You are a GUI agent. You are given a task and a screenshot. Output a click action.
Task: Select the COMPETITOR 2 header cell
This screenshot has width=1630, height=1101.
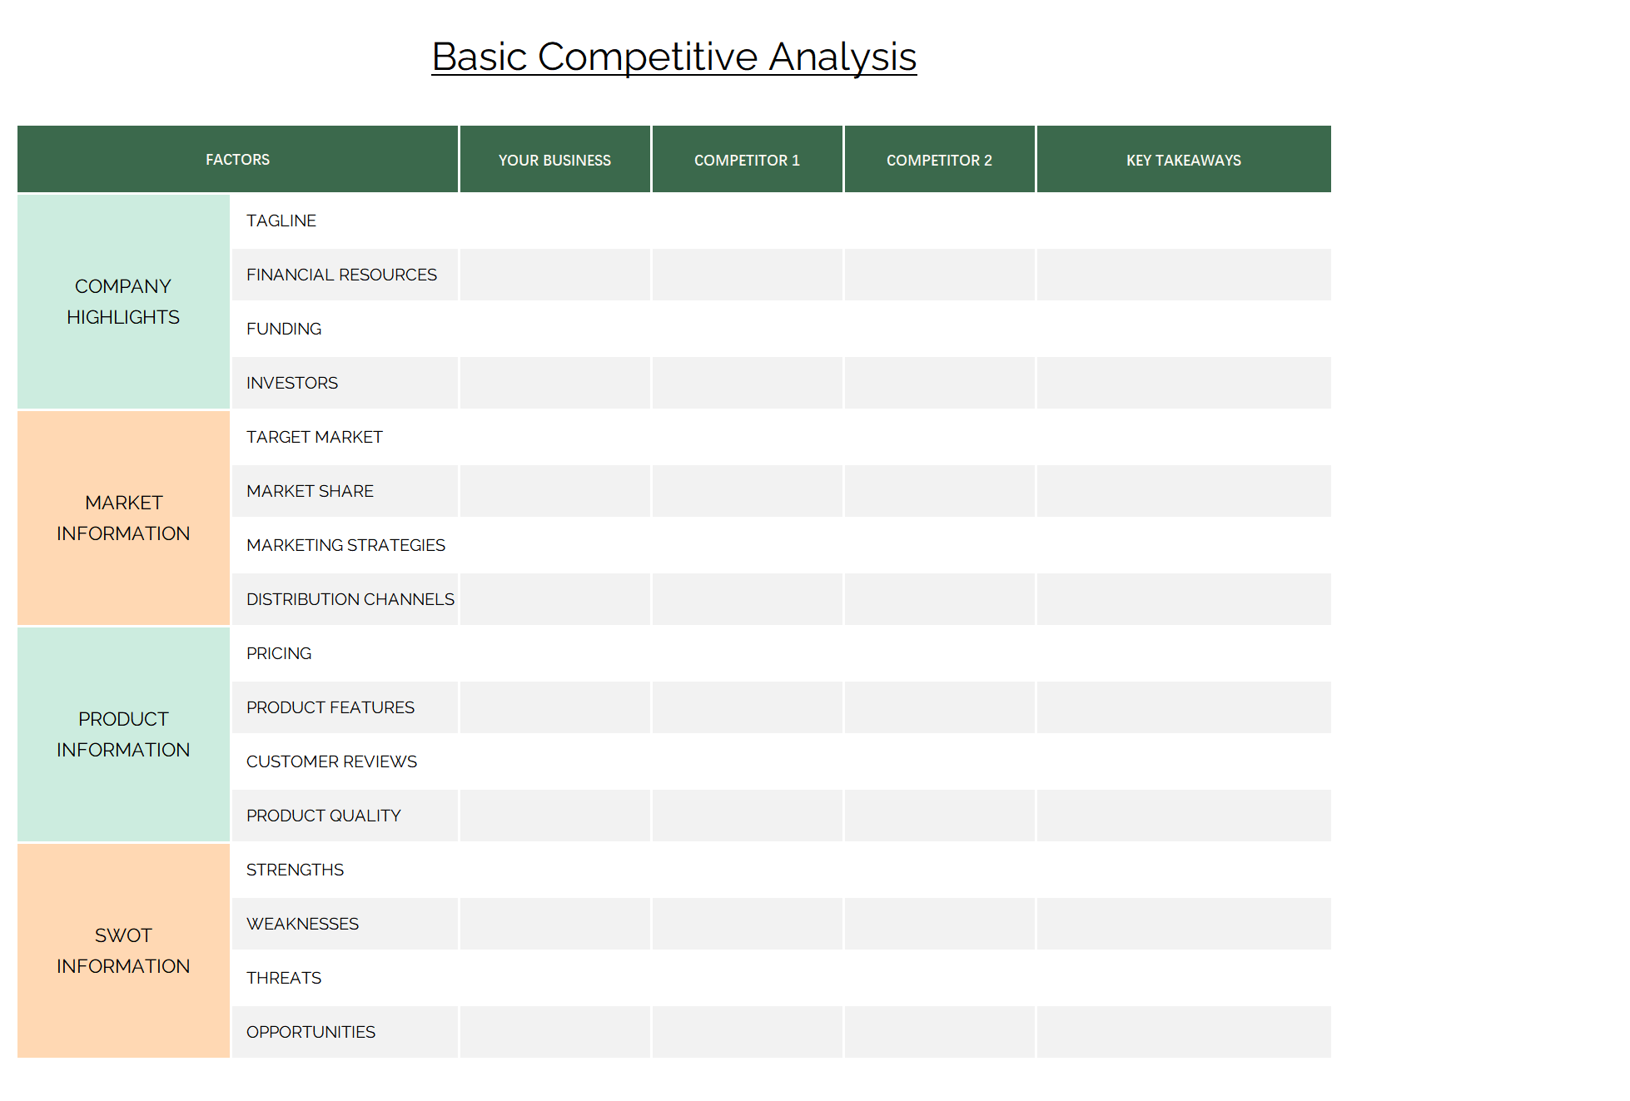(939, 159)
